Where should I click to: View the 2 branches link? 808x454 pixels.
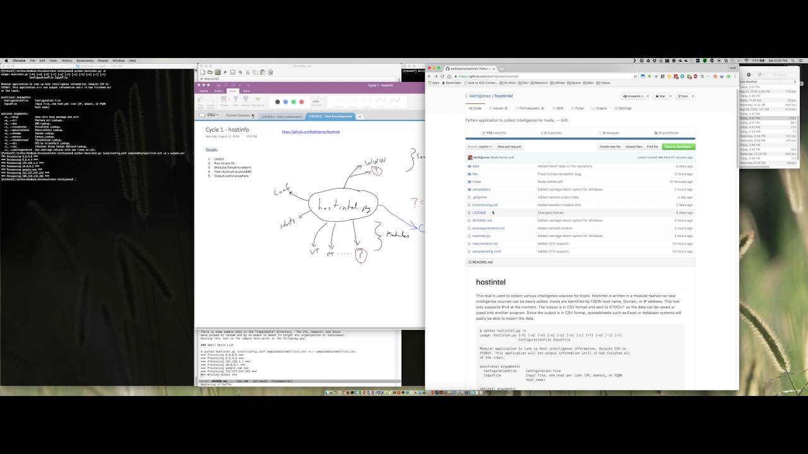552,133
